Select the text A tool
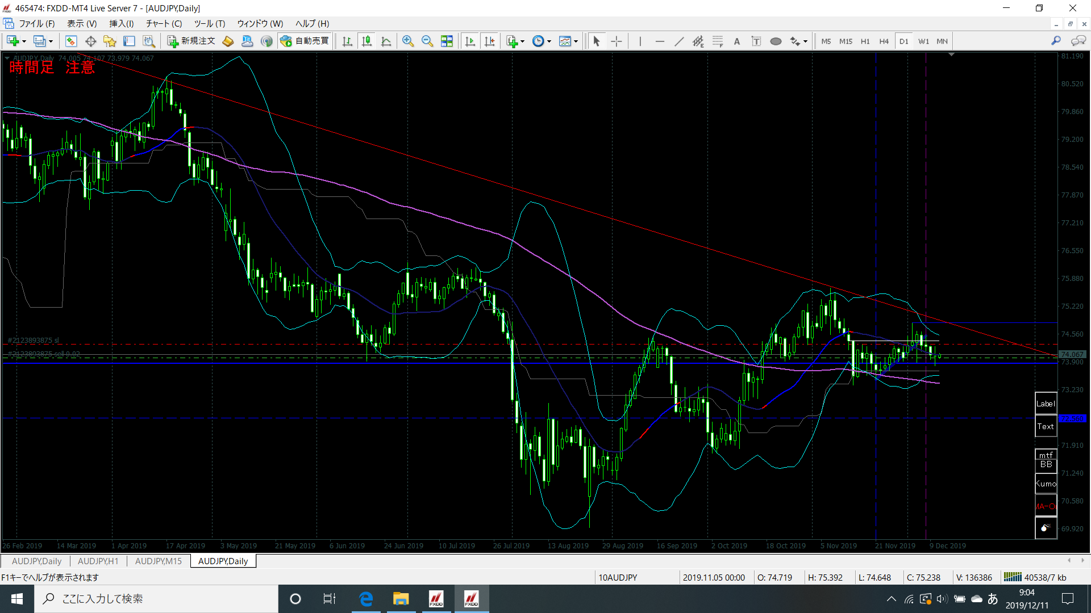Viewport: 1091px width, 613px height. (737, 41)
